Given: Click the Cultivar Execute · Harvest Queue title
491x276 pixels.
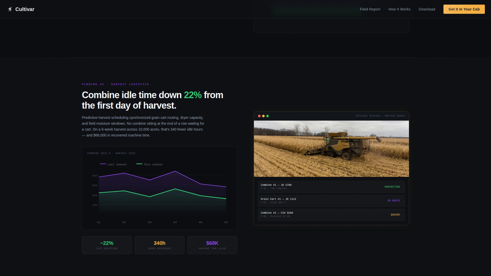Looking at the screenshot, I should click(x=380, y=116).
